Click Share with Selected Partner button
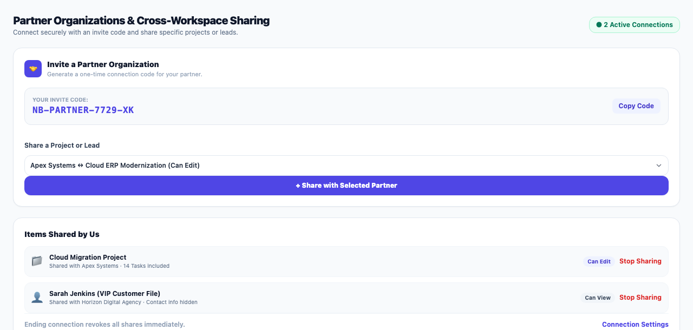The image size is (693, 330). [x=346, y=186]
